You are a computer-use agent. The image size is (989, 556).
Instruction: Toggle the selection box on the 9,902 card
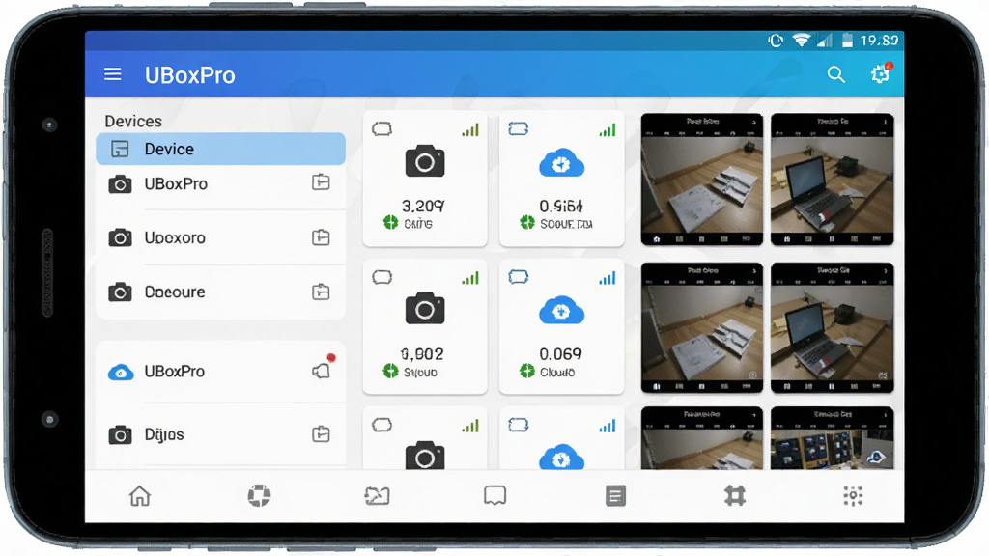pyautogui.click(x=381, y=277)
